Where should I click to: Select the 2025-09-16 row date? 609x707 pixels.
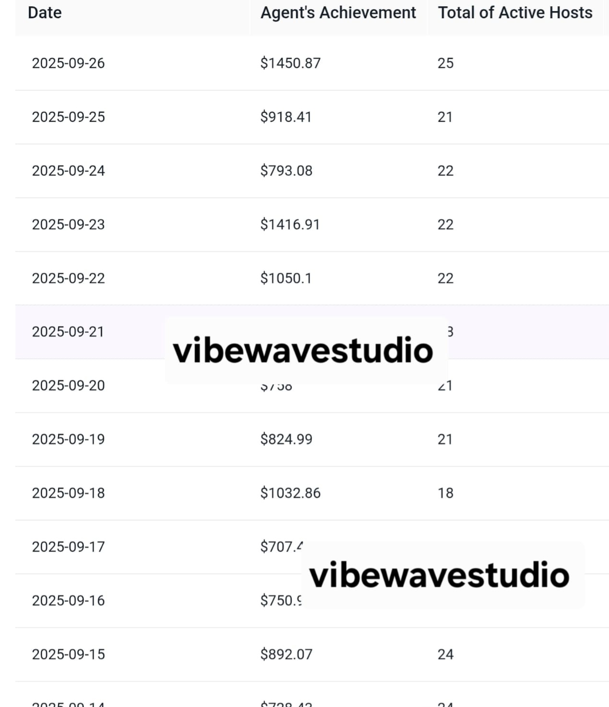click(68, 601)
